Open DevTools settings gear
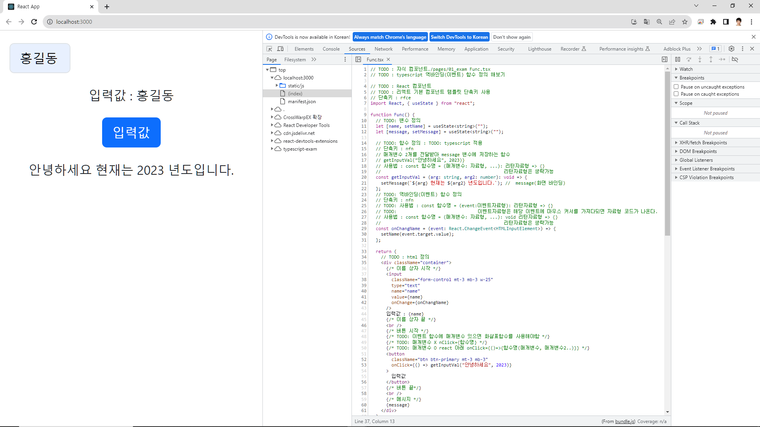Screen dimensions: 760x427 click(x=731, y=49)
